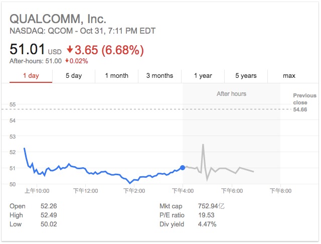This screenshot has width=321, height=244.
Task: Select the max time range tab
Action: coord(289,76)
